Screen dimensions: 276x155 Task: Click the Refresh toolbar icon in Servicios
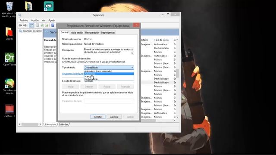42,25
